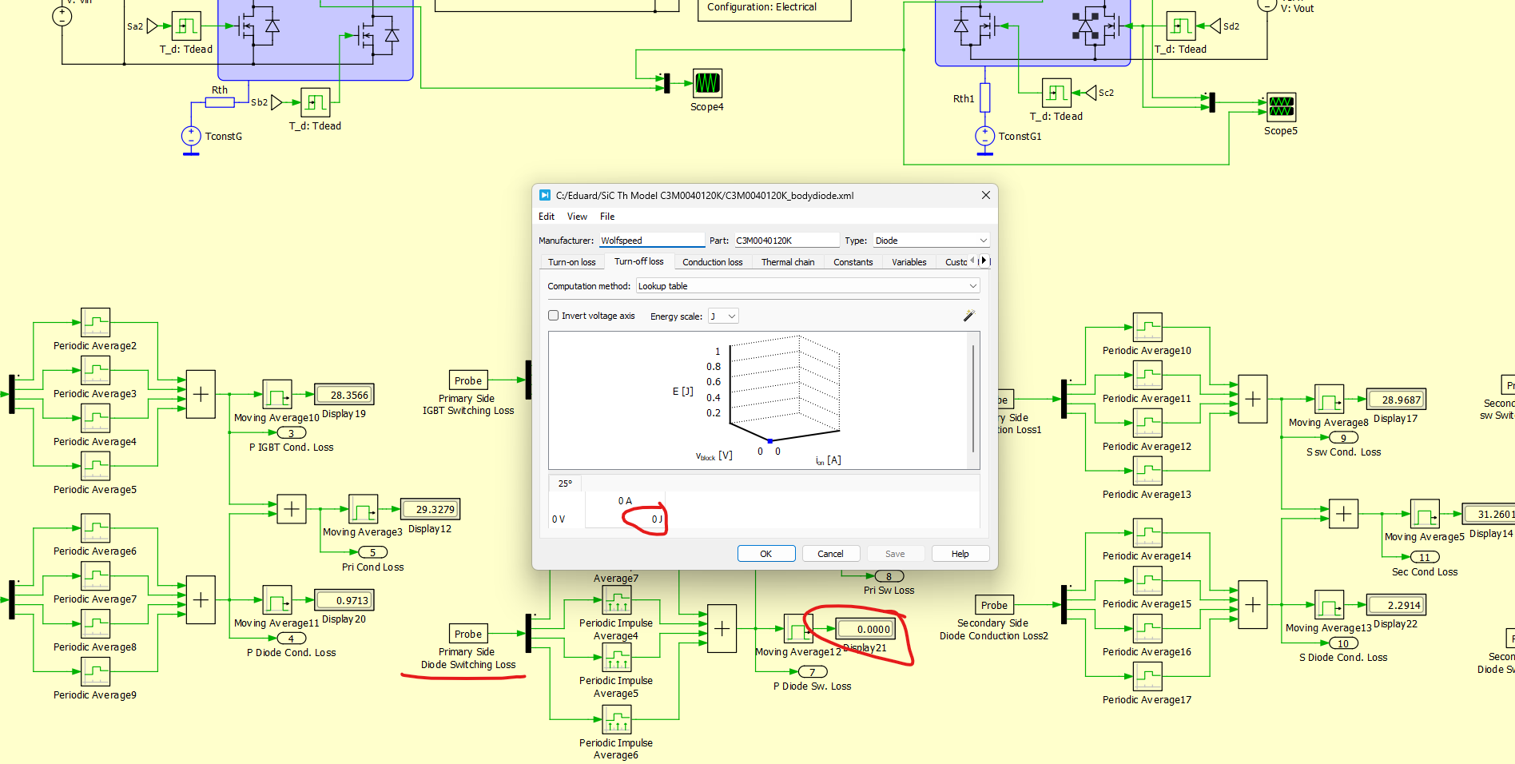1515x764 pixels.
Task: Select the Moving Average10 block
Action: (277, 395)
